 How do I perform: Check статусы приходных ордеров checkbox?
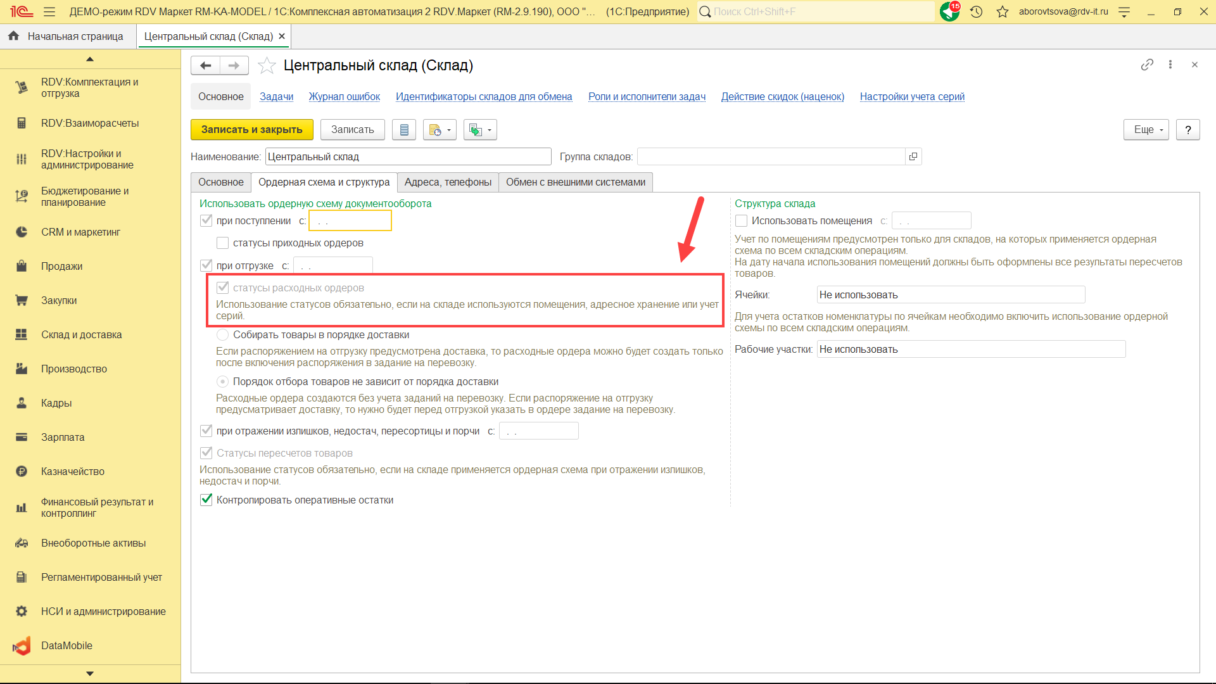[x=222, y=243]
